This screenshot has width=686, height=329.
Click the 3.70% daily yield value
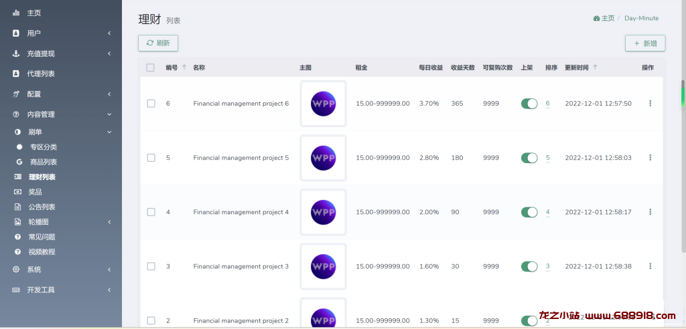(429, 104)
